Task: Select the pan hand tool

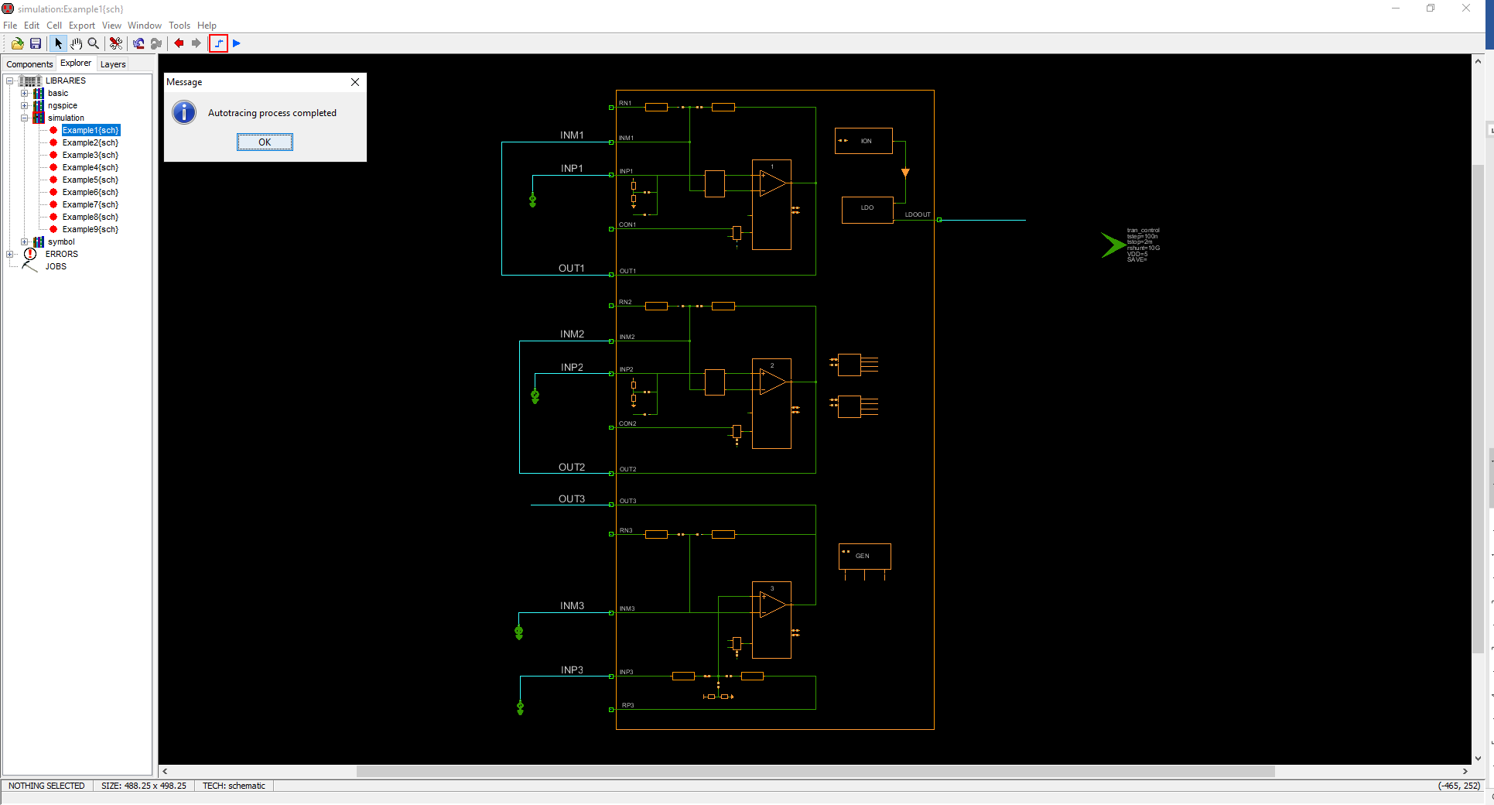Action: pyautogui.click(x=76, y=43)
